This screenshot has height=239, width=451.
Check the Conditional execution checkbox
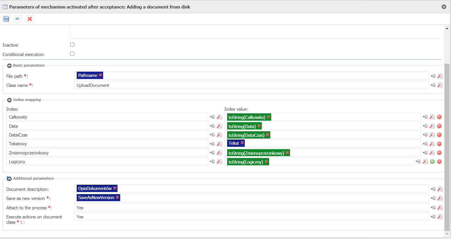point(72,54)
